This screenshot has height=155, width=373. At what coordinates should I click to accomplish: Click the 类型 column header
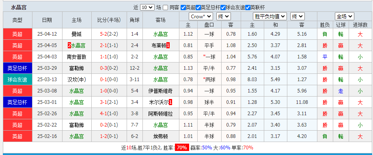[x=17, y=20]
